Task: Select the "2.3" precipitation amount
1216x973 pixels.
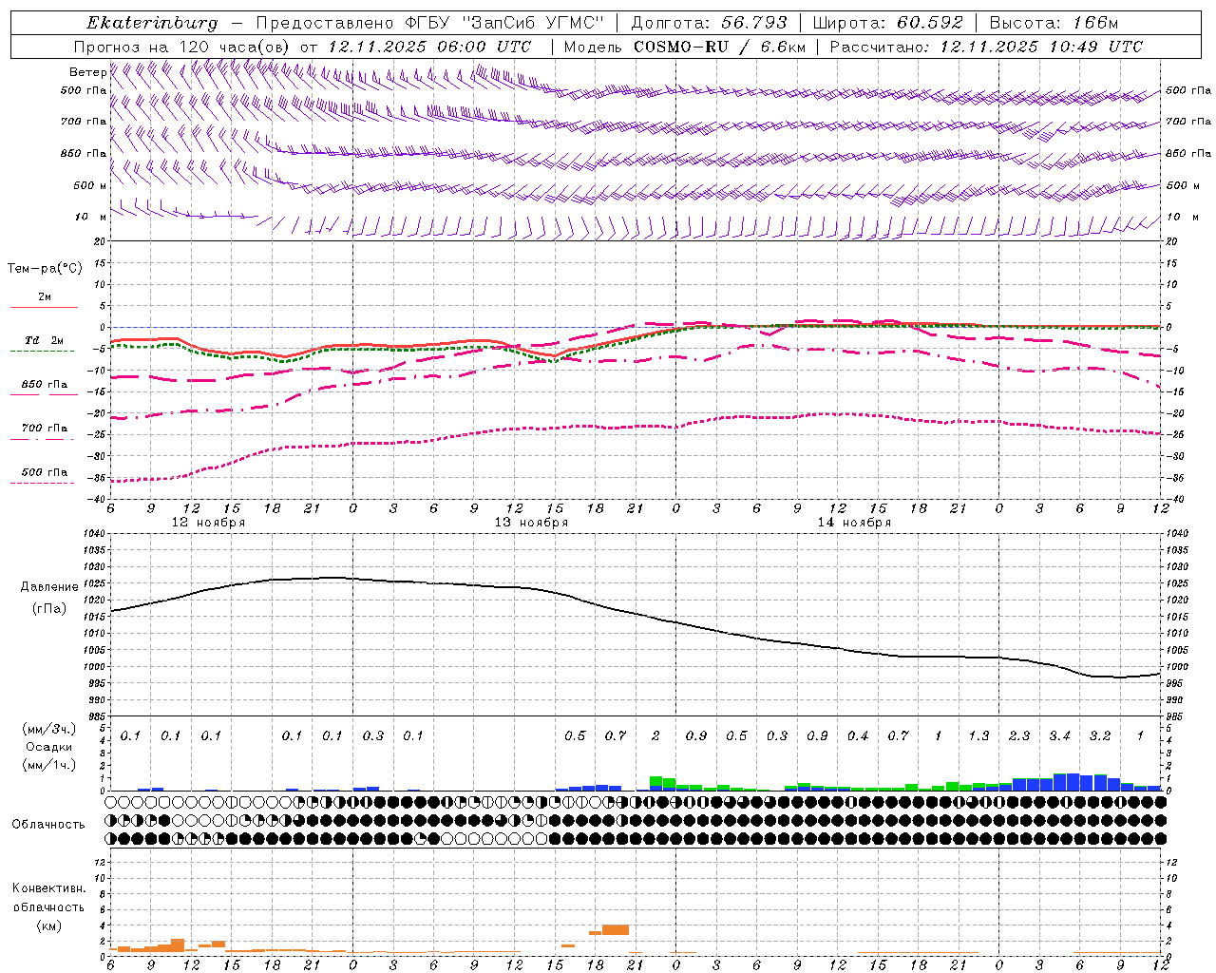Action: click(x=1019, y=735)
